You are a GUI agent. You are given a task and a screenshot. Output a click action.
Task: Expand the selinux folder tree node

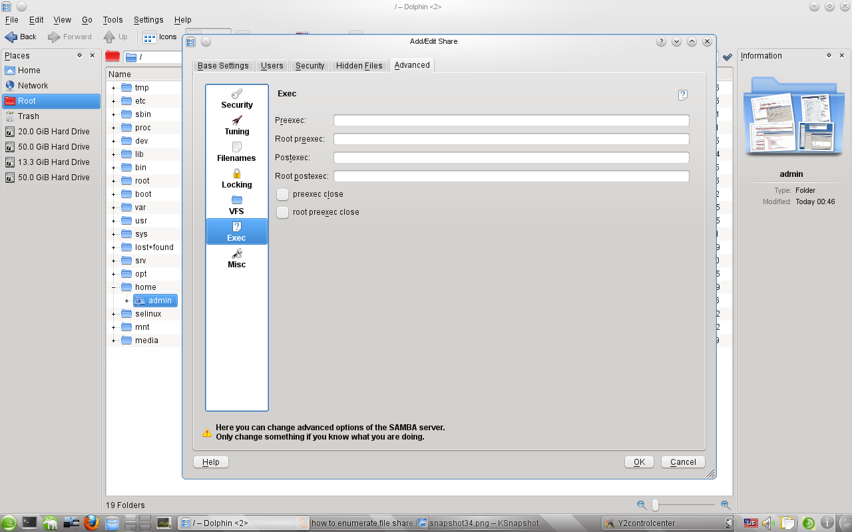point(113,314)
